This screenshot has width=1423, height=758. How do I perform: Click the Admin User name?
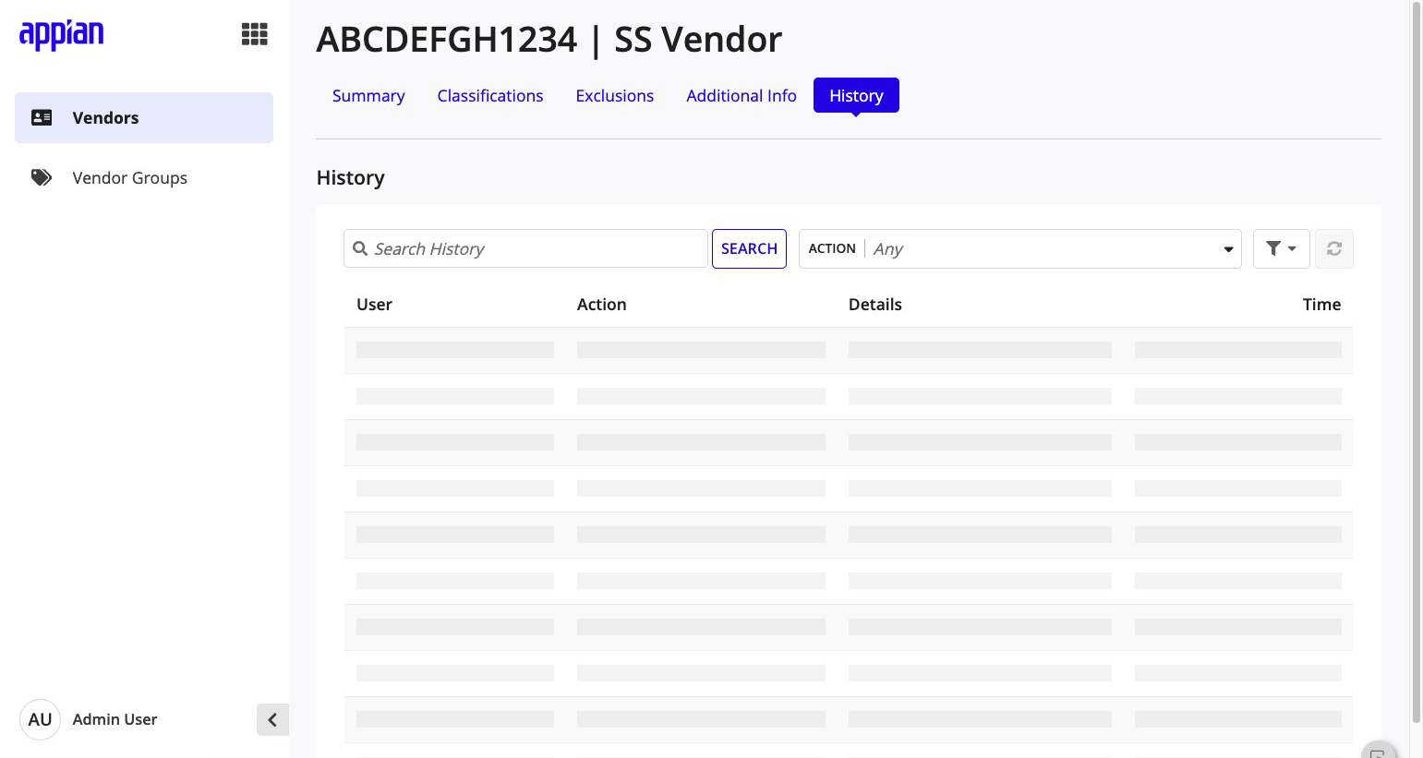click(115, 719)
